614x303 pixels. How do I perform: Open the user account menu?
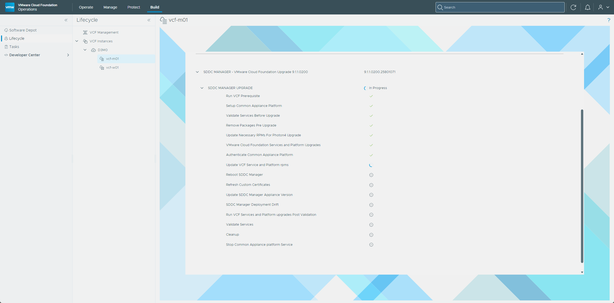click(x=604, y=7)
